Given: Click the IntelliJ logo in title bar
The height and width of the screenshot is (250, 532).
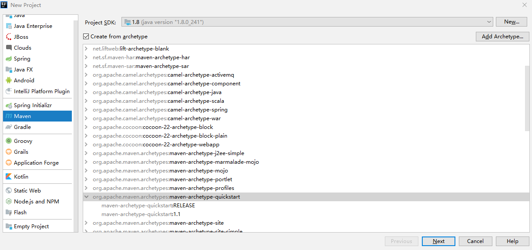Looking at the screenshot, I should click(4, 5).
